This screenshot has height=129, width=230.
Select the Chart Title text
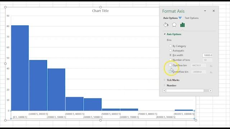pos(100,11)
